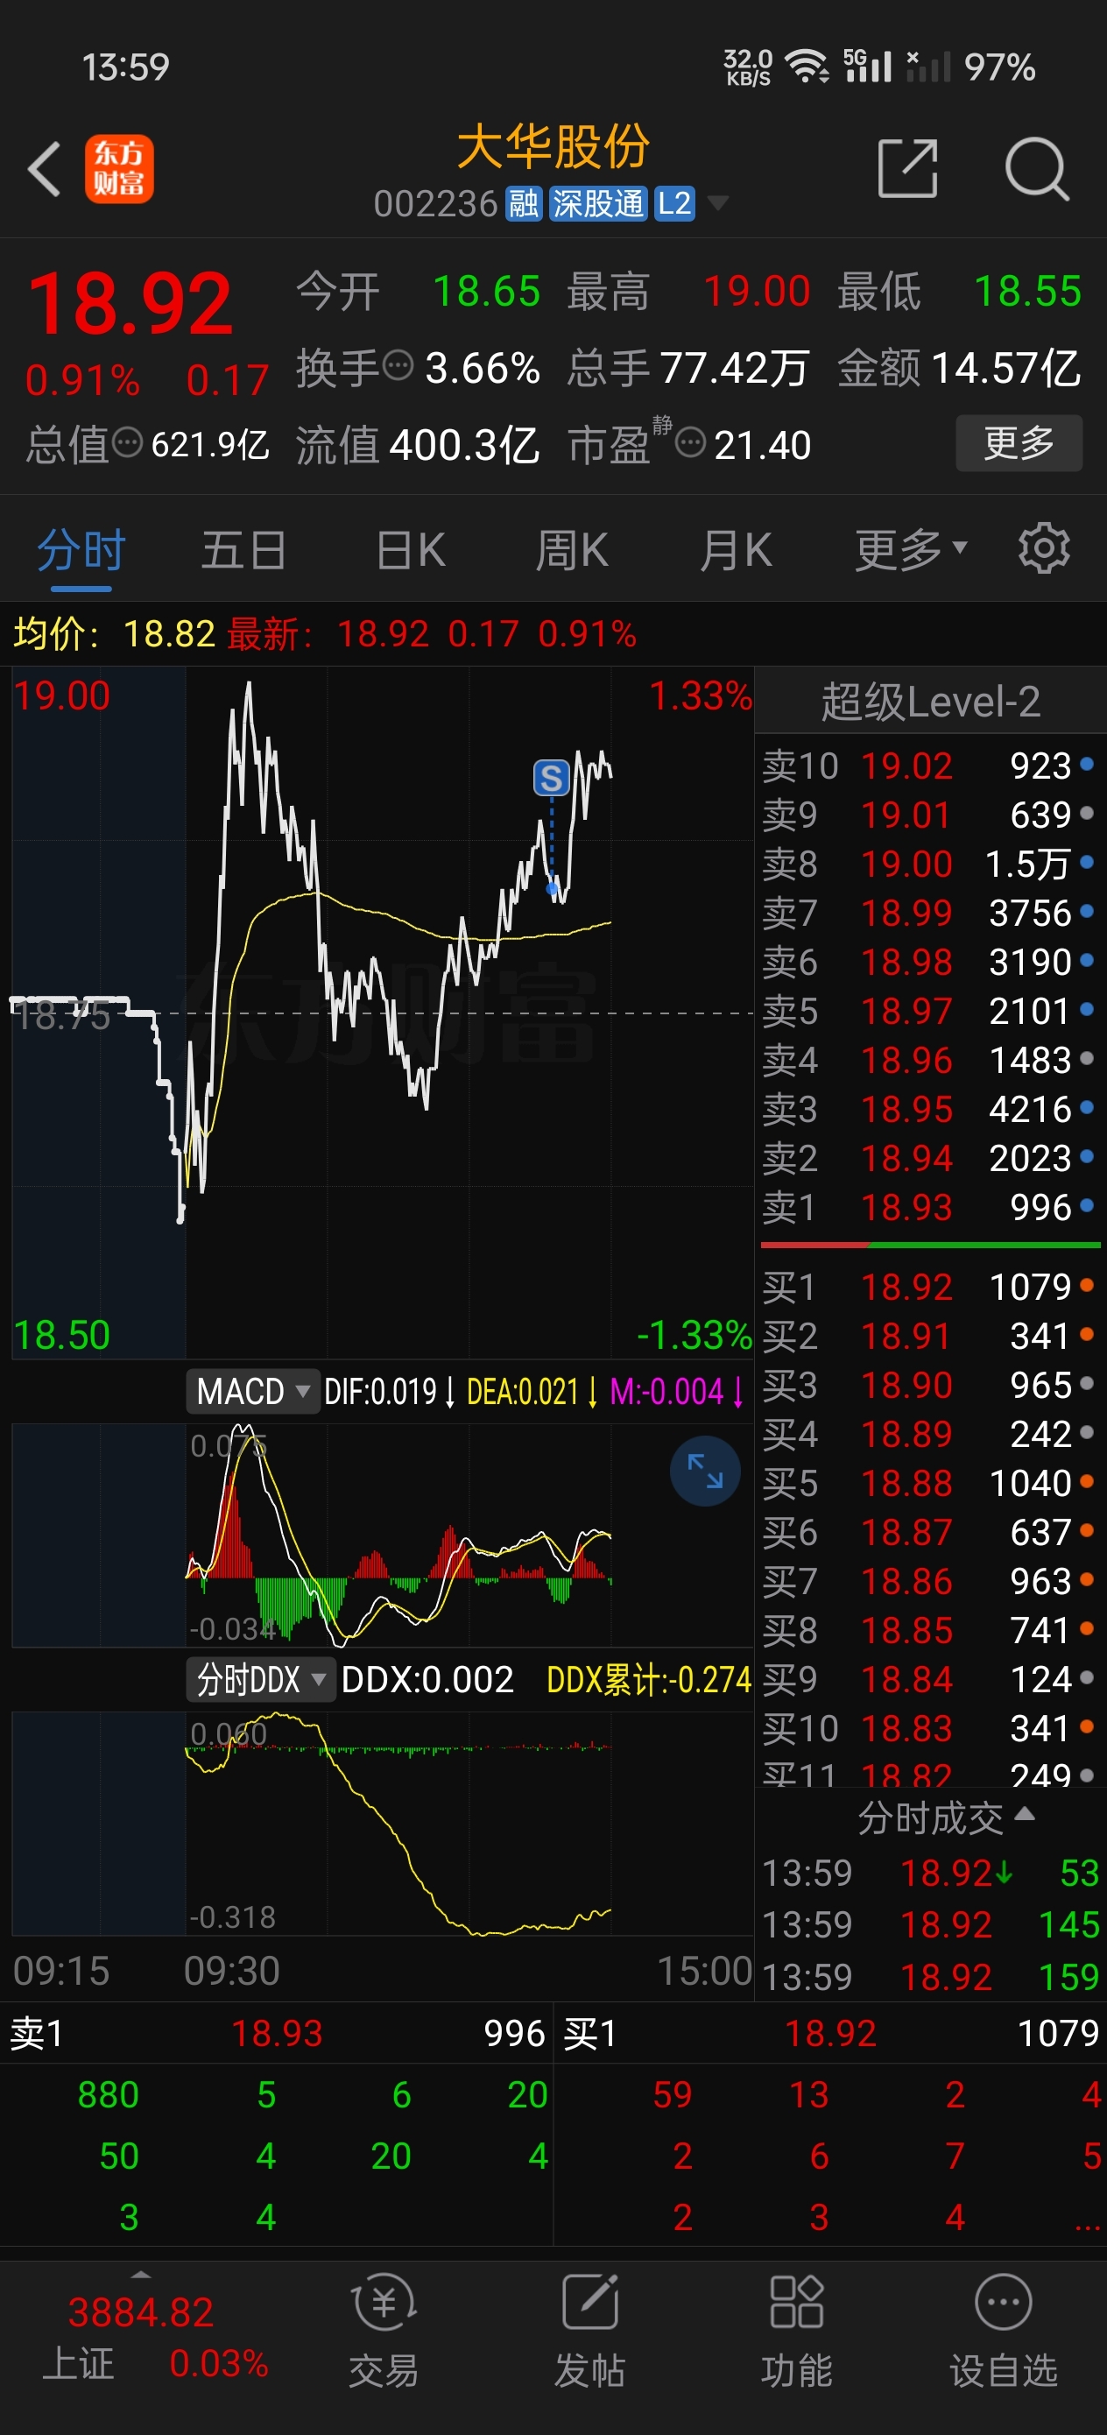Viewport: 1107px width, 2435px height.
Task: Select the 买5 18.88 1040 row
Action: pyautogui.click(x=929, y=1483)
